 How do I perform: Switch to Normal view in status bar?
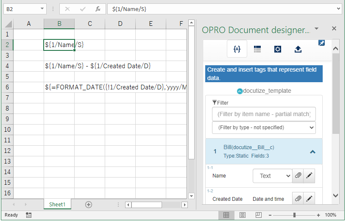(226, 215)
